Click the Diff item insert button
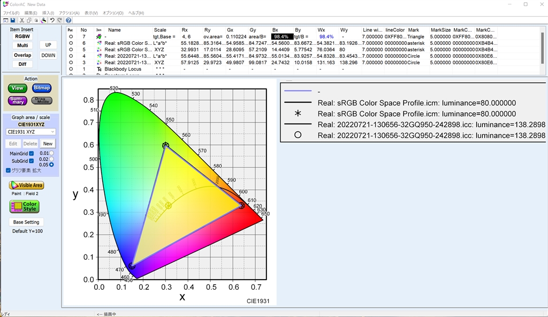This screenshot has height=317, width=548. tap(22, 64)
